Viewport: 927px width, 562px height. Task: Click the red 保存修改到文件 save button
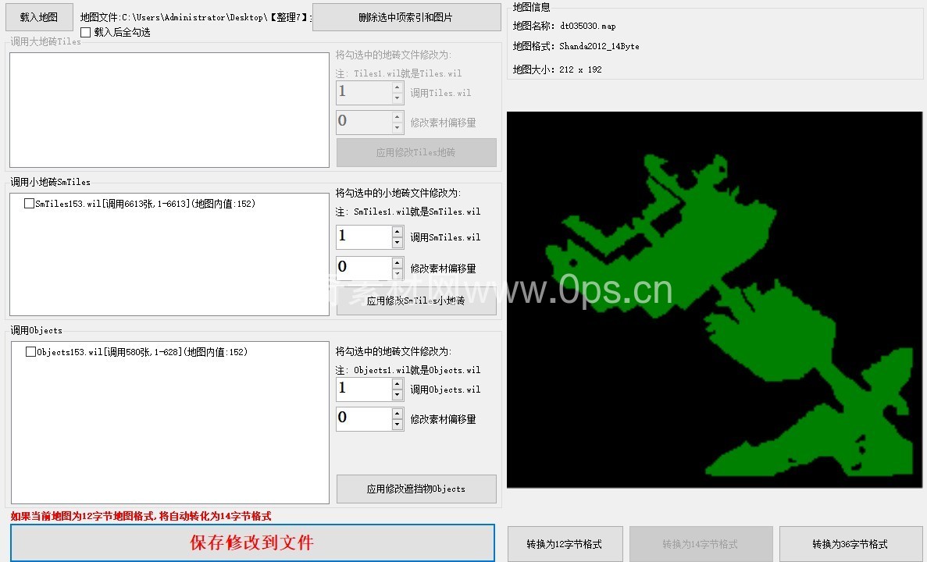pyautogui.click(x=252, y=542)
